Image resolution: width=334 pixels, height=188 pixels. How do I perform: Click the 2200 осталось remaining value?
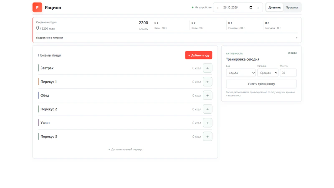point(143,25)
